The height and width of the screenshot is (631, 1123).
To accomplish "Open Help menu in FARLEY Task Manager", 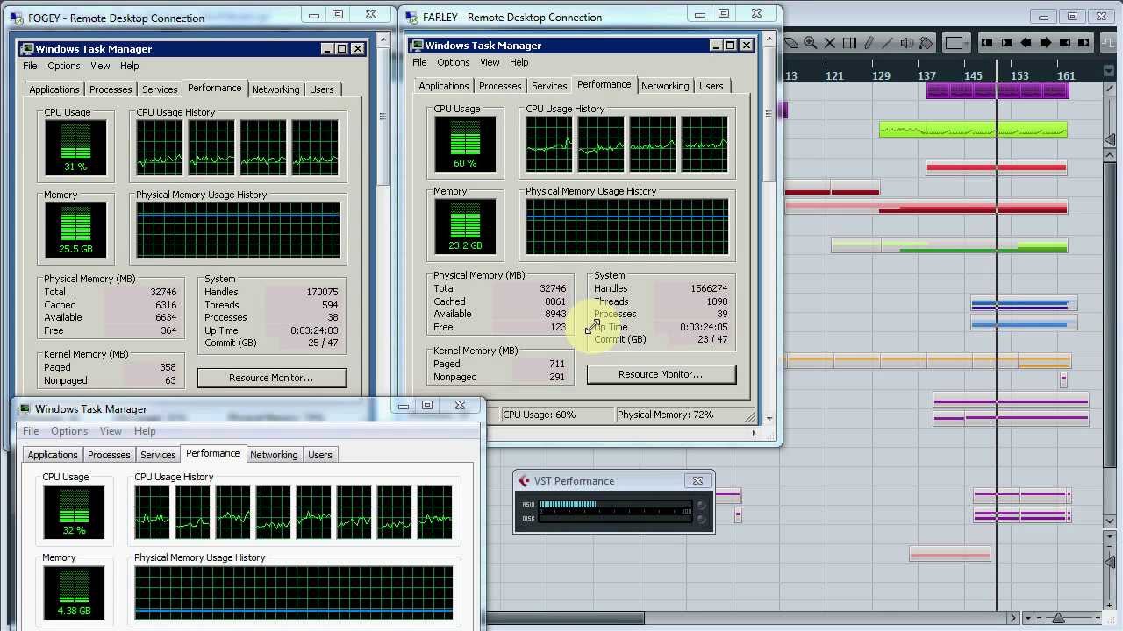I will [x=519, y=62].
